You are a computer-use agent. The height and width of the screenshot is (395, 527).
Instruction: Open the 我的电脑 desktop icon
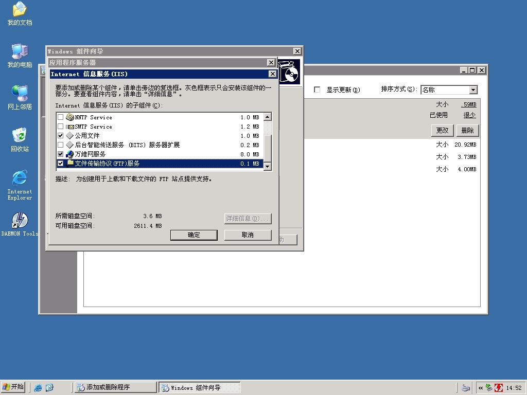(x=20, y=56)
